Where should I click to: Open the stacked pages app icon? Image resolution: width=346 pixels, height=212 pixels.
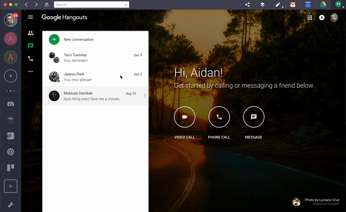coord(10,136)
